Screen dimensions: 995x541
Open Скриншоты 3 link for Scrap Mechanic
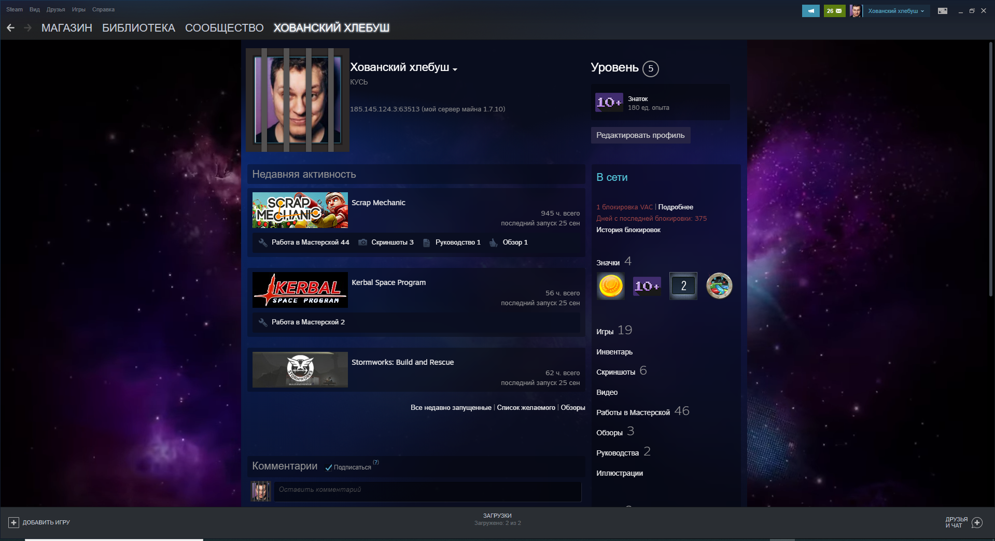pos(393,243)
